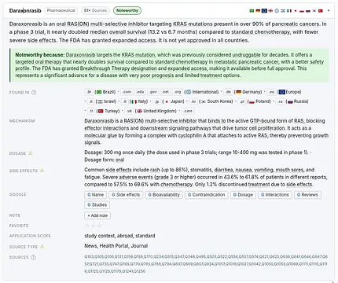Click the source ID list starting Q103
The image size is (338, 283).
coord(206,264)
